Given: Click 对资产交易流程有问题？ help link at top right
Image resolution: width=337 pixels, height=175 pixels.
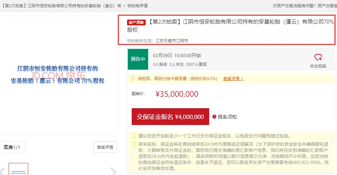Looking at the screenshot, I should 294,6.
